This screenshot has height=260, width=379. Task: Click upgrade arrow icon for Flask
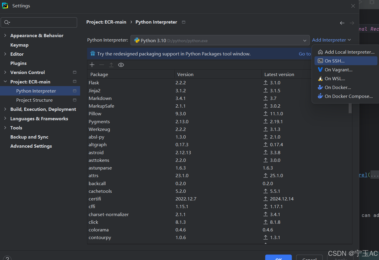click(x=266, y=83)
